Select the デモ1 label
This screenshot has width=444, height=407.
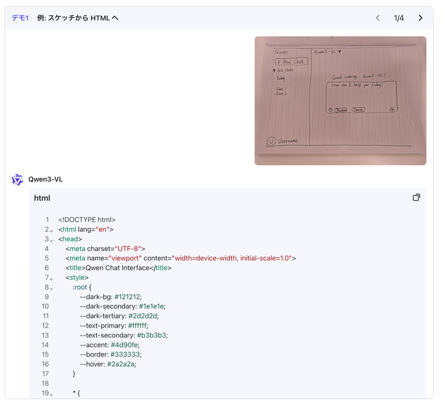click(20, 18)
